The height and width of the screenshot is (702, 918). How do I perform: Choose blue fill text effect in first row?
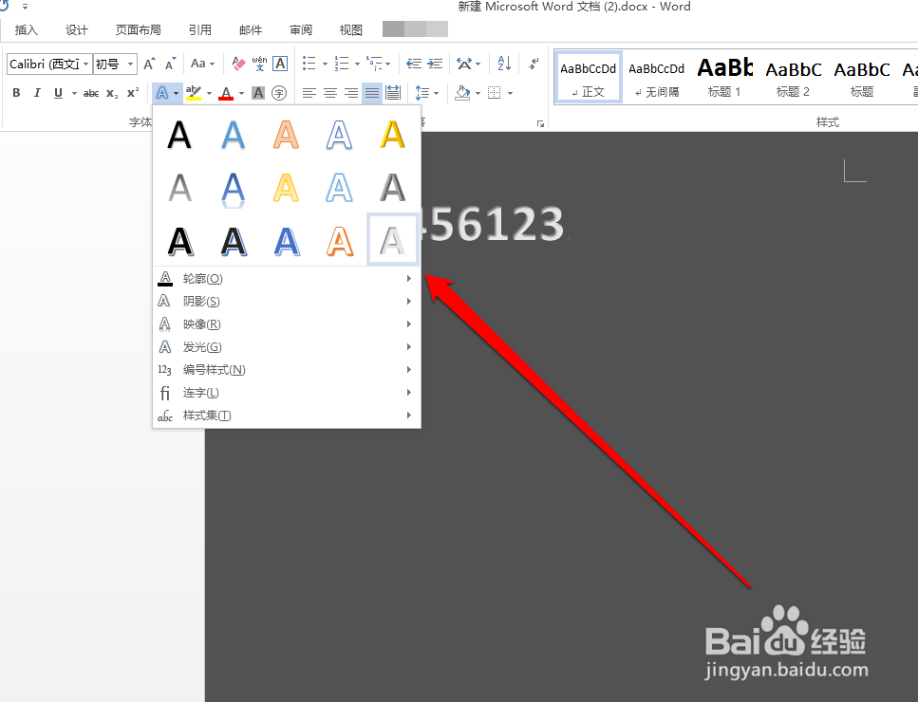click(x=233, y=135)
